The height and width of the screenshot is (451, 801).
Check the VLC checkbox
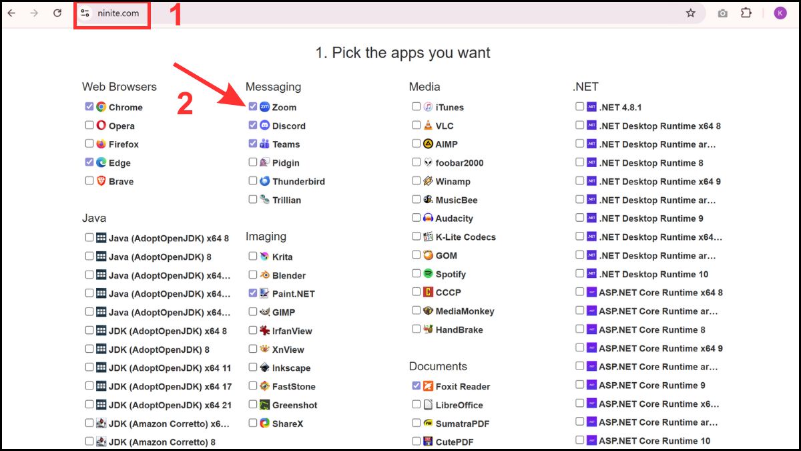[417, 125]
